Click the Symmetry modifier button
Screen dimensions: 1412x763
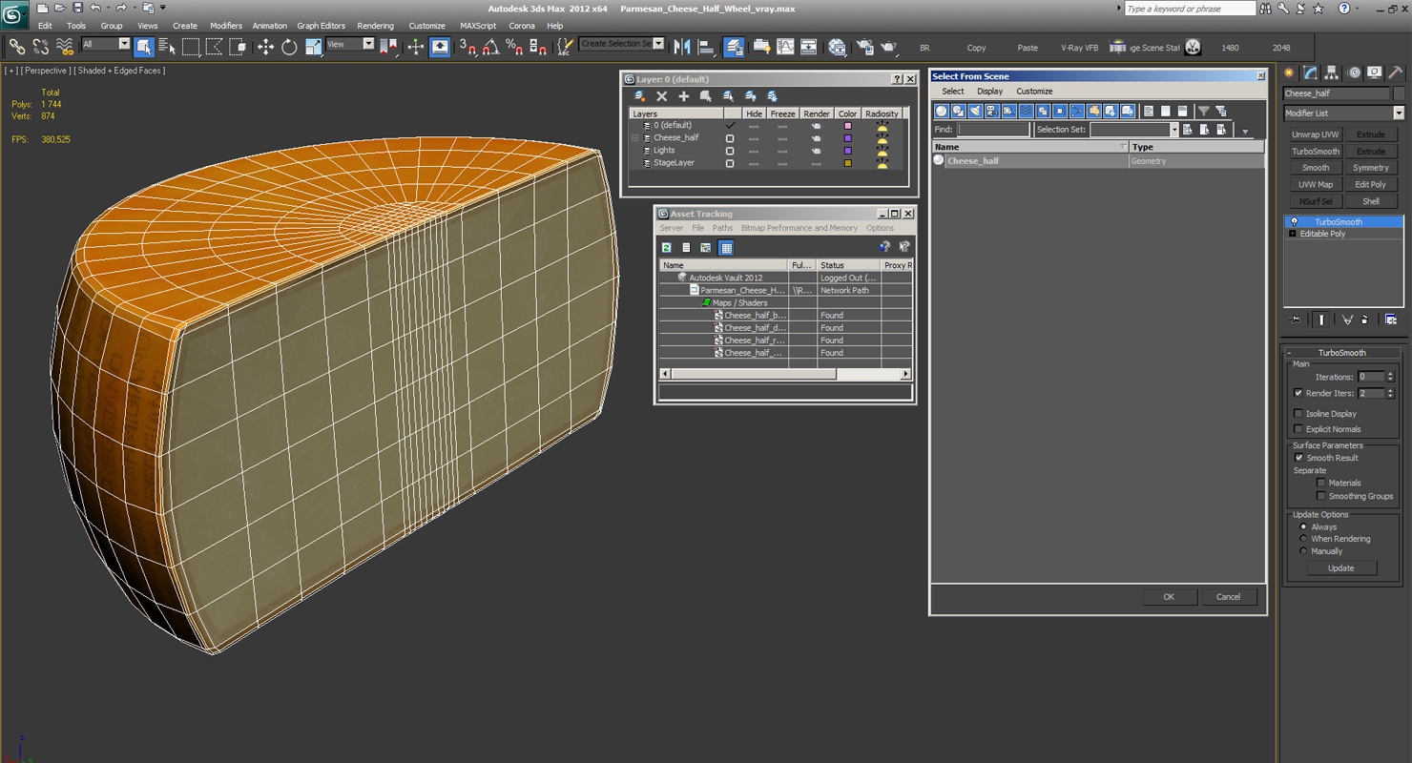[x=1371, y=168]
